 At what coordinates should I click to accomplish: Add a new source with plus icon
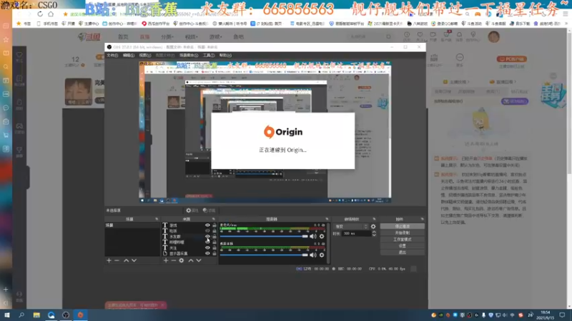166,260
